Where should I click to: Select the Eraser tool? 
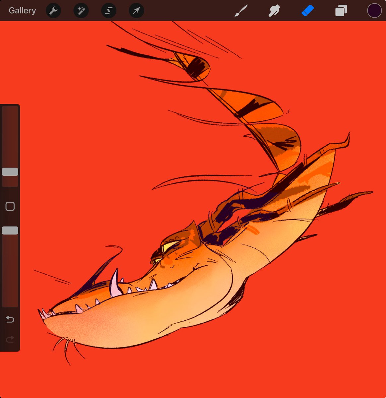pyautogui.click(x=307, y=11)
